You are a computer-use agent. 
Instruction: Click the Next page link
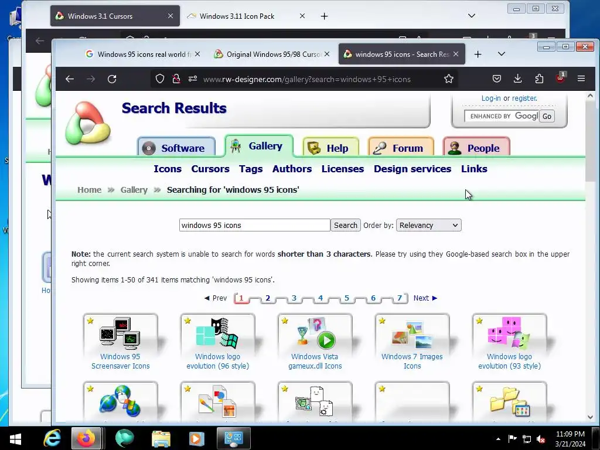pos(425,298)
